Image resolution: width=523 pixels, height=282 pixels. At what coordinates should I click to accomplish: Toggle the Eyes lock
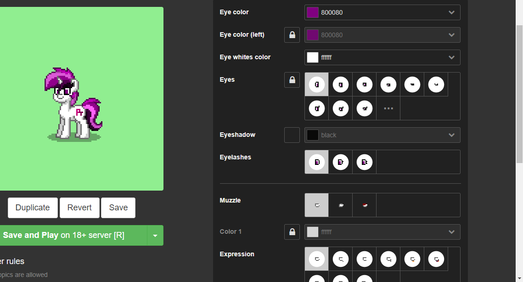click(292, 80)
